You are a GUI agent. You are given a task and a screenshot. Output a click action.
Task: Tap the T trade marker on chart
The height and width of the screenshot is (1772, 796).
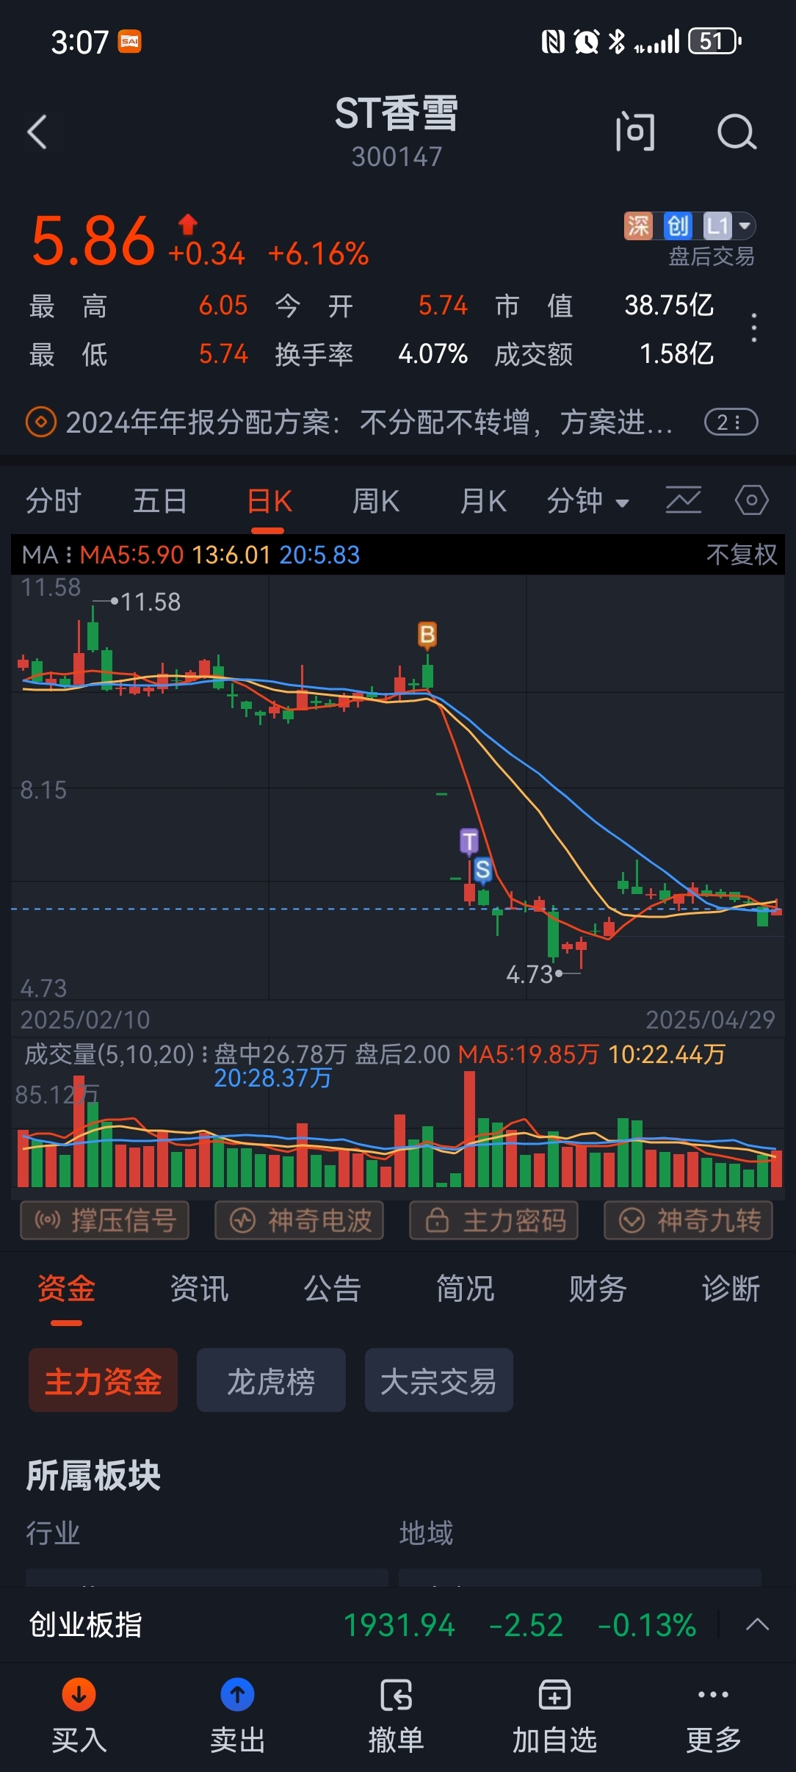click(468, 841)
